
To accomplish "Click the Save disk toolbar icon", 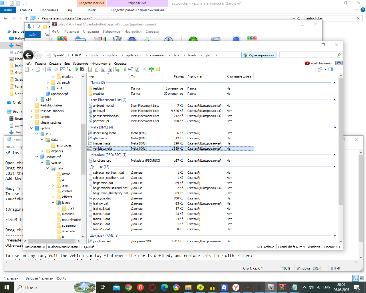I will 82,69.
